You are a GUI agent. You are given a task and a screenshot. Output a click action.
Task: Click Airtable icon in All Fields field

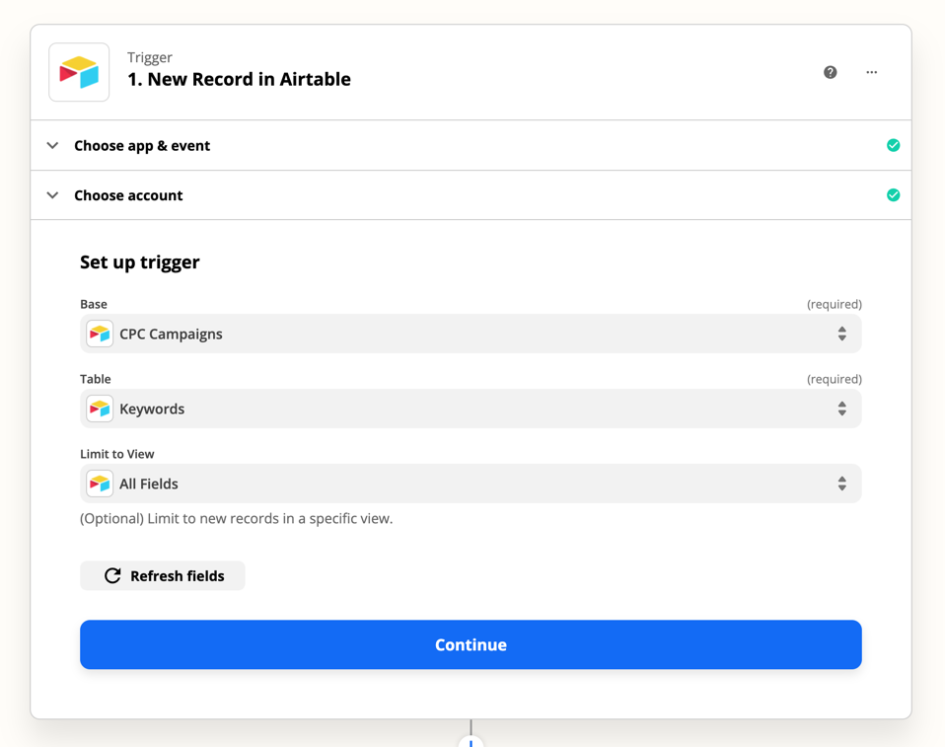tap(100, 484)
